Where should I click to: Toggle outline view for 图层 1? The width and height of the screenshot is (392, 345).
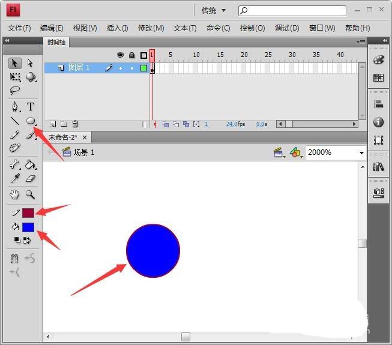pos(143,68)
